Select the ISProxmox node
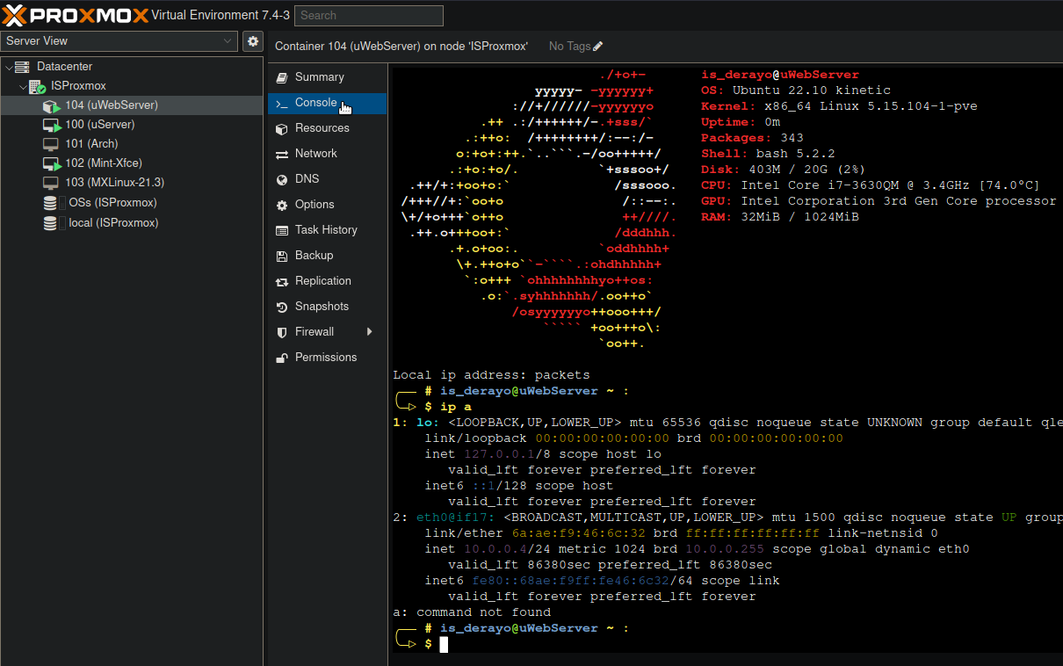Screen dimensions: 1063x666 (x=78, y=86)
